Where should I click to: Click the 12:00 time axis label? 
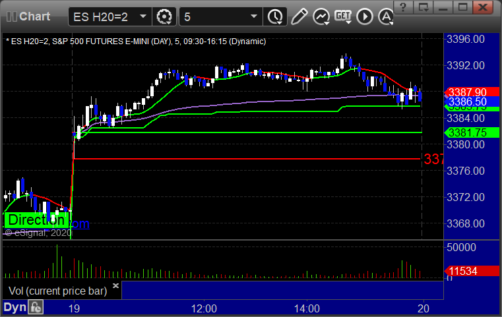point(204,308)
